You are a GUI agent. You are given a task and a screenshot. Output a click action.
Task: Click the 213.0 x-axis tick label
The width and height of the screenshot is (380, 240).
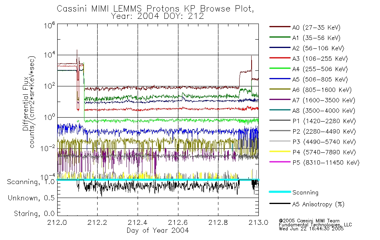click(258, 222)
